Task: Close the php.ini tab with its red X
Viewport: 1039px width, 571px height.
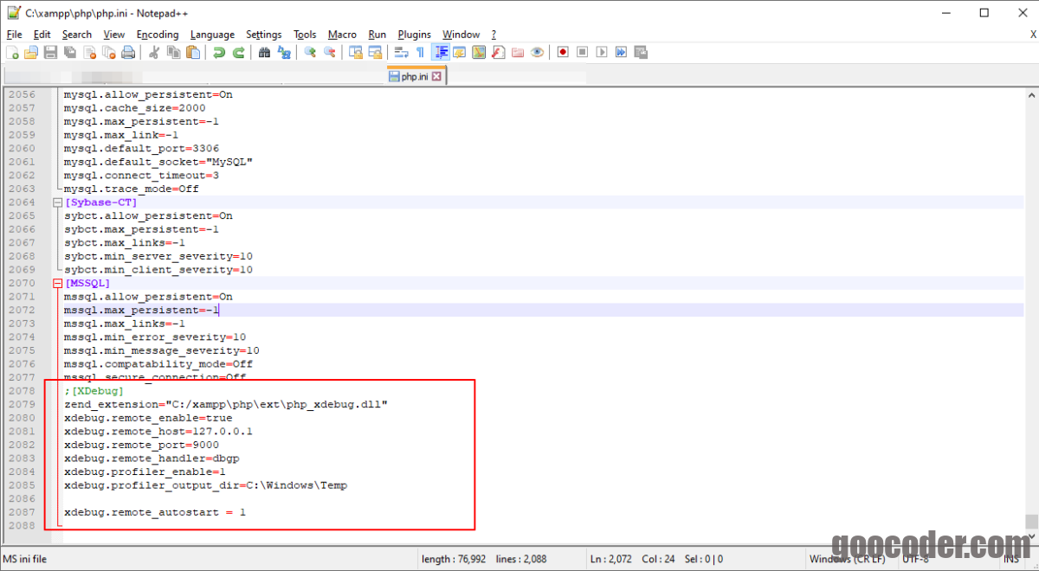Action: click(436, 76)
